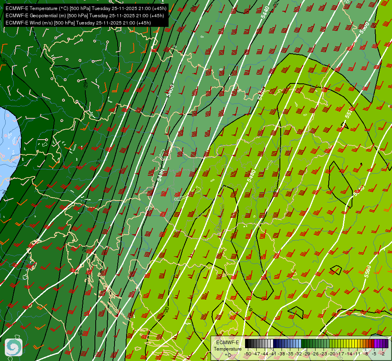The width and height of the screenshot is (392, 361).
Task: Click the dark navy swatch above -41
Action: click(275, 344)
